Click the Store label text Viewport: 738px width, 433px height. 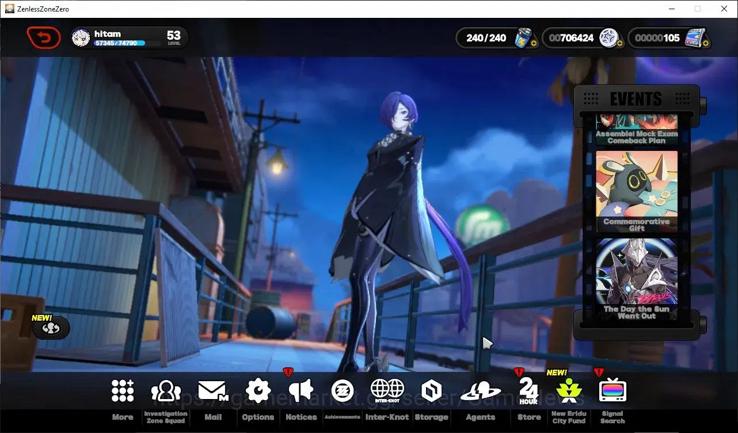click(529, 417)
